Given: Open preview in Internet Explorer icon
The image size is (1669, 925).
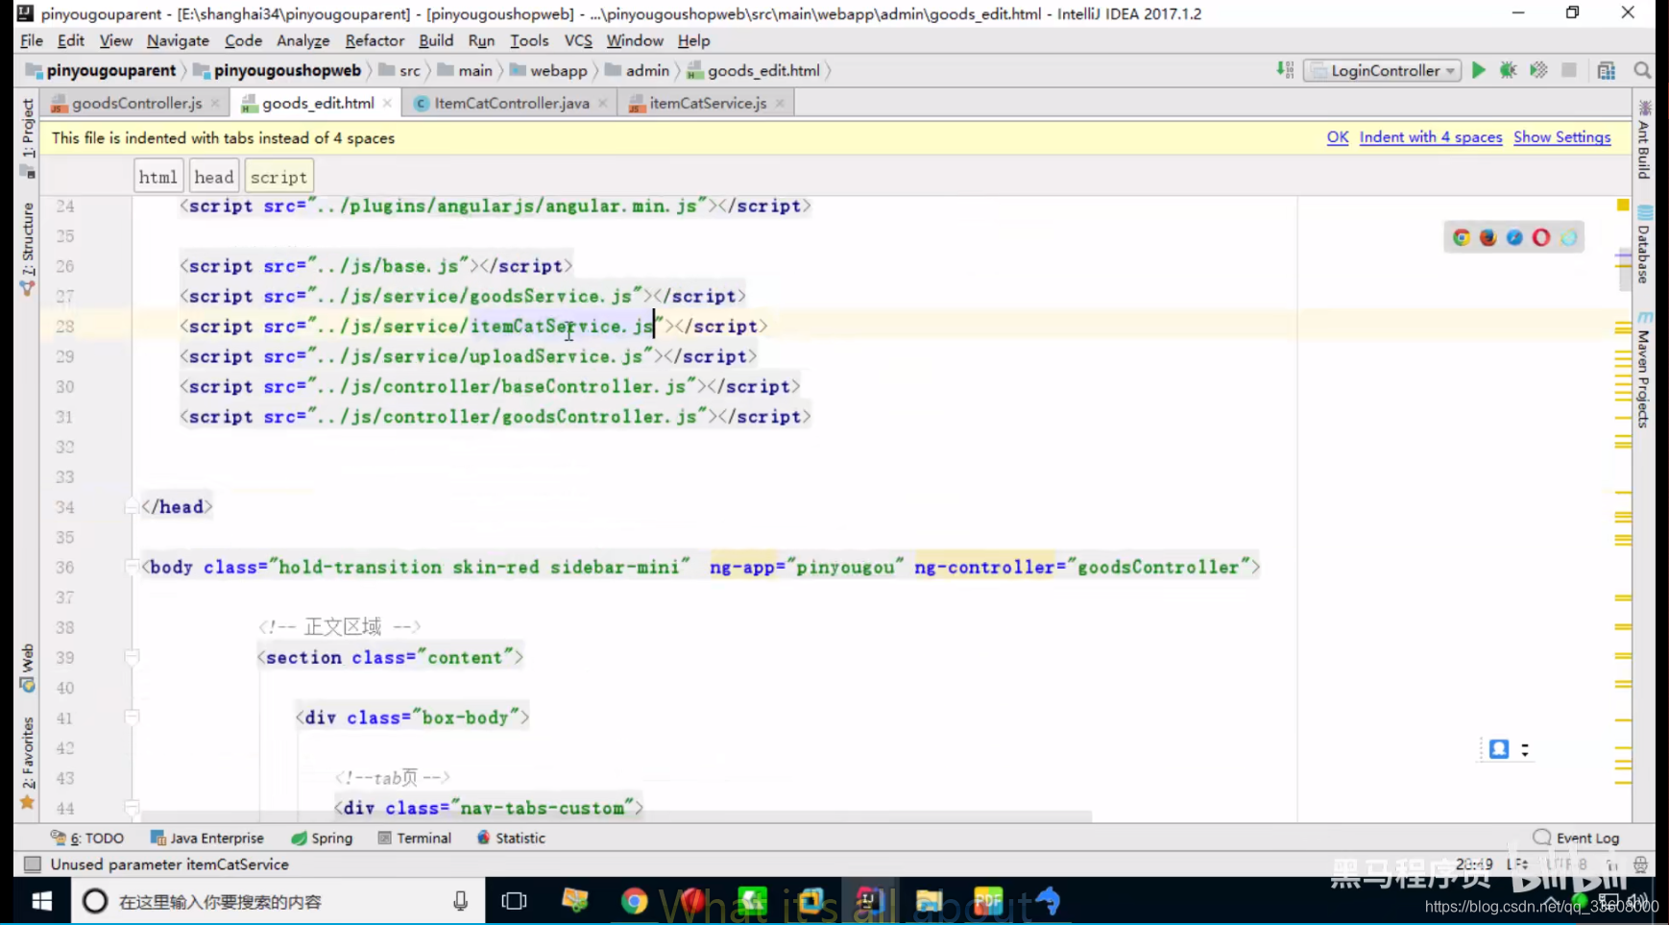Looking at the screenshot, I should 1568,237.
